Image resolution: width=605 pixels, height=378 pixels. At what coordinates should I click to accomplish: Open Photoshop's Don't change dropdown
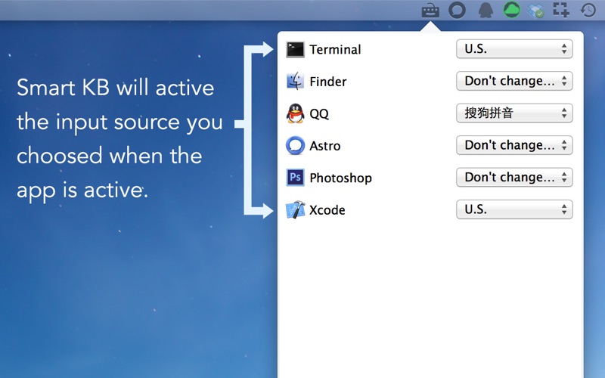514,177
